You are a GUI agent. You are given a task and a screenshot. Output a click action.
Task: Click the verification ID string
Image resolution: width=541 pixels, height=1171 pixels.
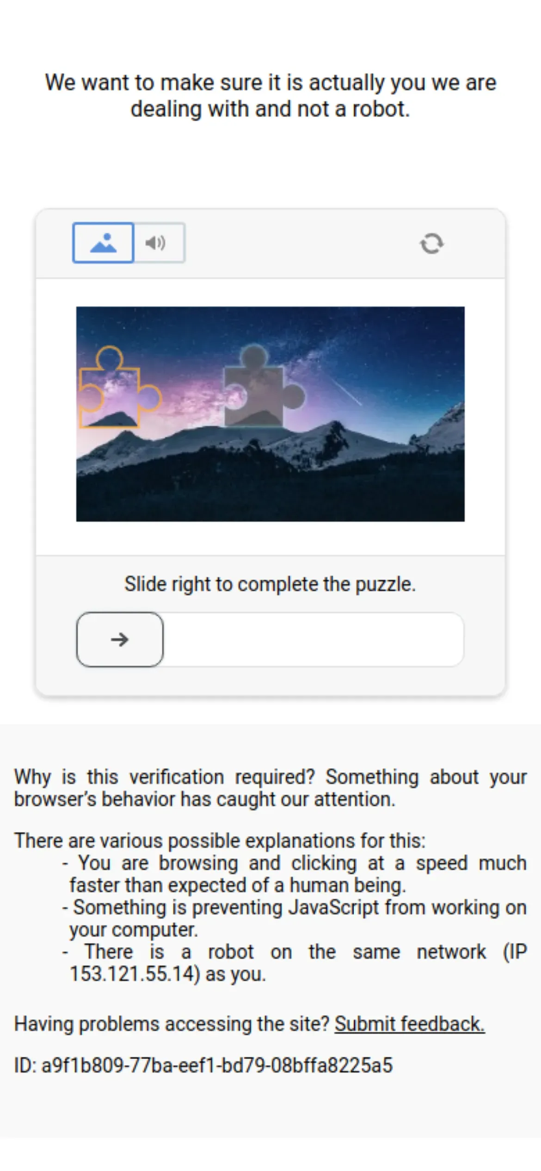(x=203, y=1065)
